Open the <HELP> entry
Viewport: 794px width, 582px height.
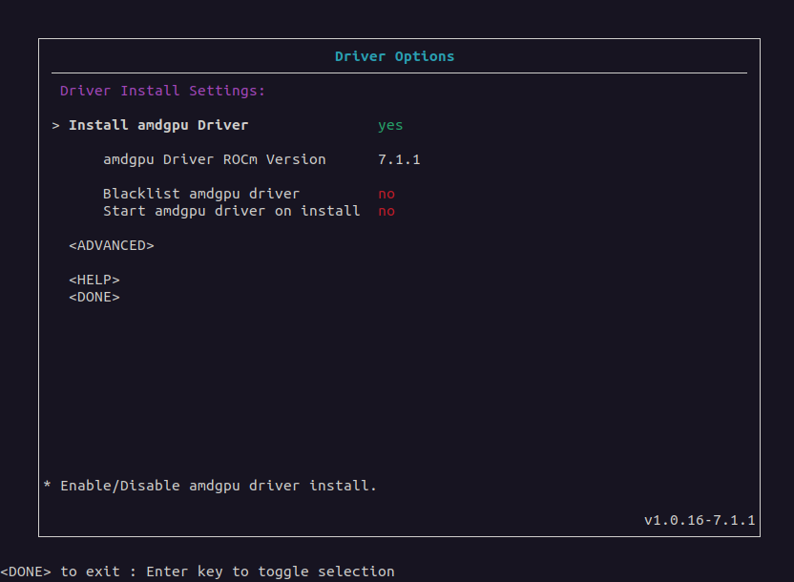(94, 280)
